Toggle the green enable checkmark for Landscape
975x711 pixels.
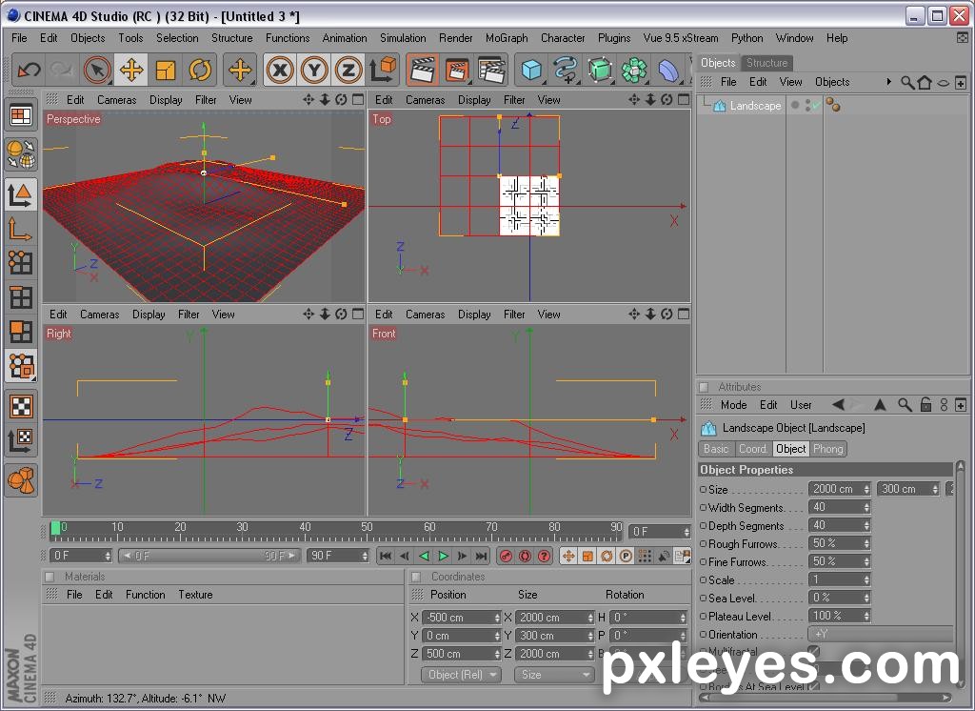[x=815, y=106]
